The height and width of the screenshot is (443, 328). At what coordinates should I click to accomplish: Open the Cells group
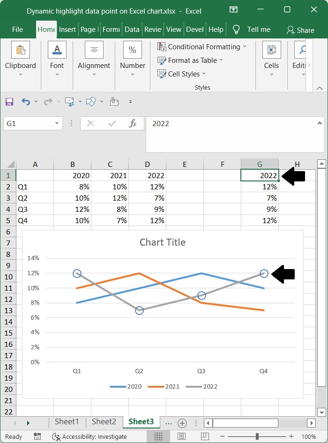point(271,59)
